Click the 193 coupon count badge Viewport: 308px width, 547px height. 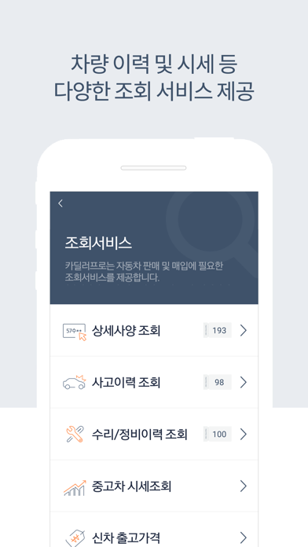pos(218,330)
